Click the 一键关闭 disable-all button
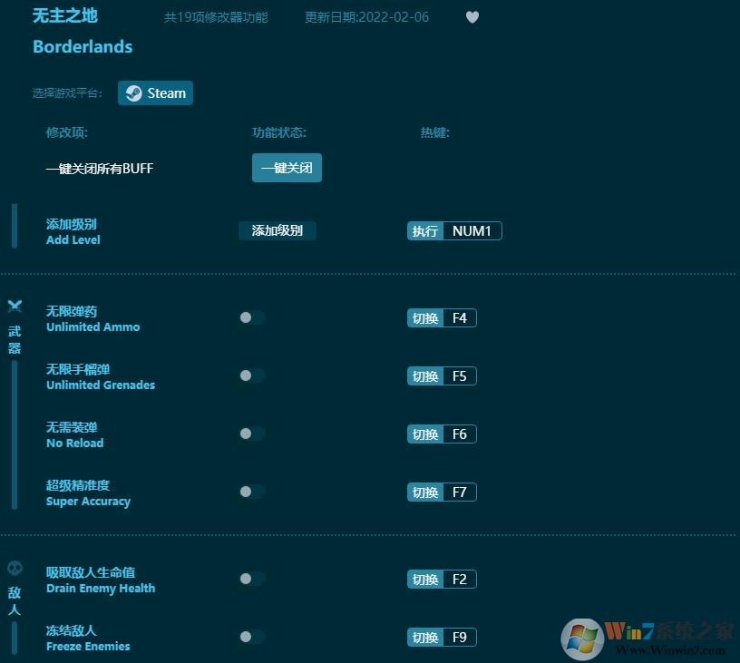740x663 pixels. coord(287,168)
